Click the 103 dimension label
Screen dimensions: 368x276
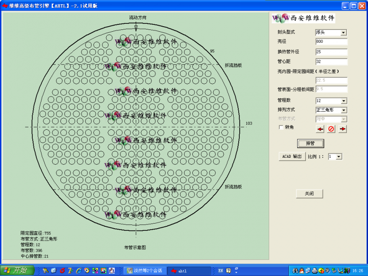(249, 123)
